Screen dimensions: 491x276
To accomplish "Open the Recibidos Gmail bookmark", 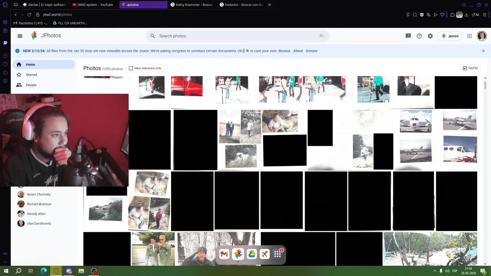I will pyautogui.click(x=31, y=23).
